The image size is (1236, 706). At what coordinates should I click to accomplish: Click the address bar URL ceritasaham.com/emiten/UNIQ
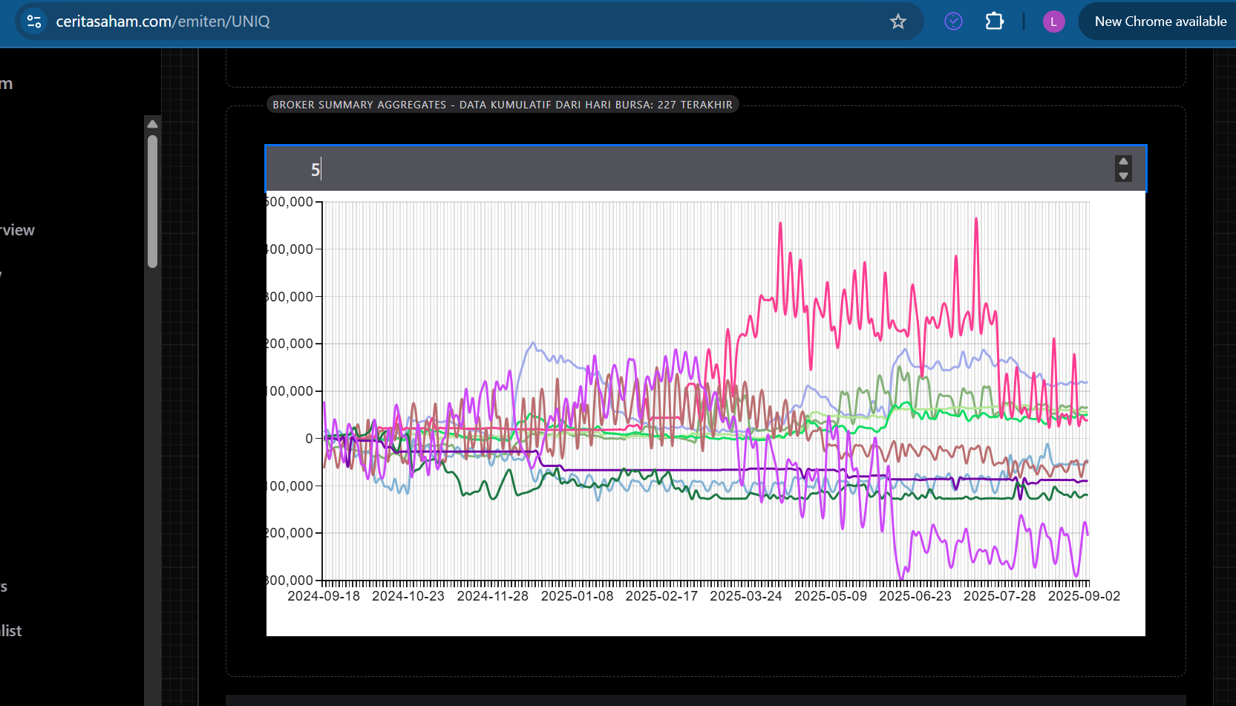click(163, 22)
